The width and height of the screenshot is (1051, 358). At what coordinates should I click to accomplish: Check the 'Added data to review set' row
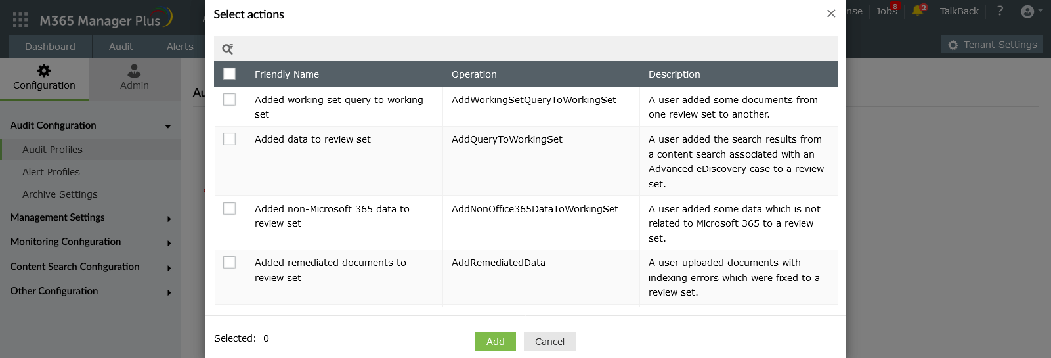pyautogui.click(x=229, y=139)
